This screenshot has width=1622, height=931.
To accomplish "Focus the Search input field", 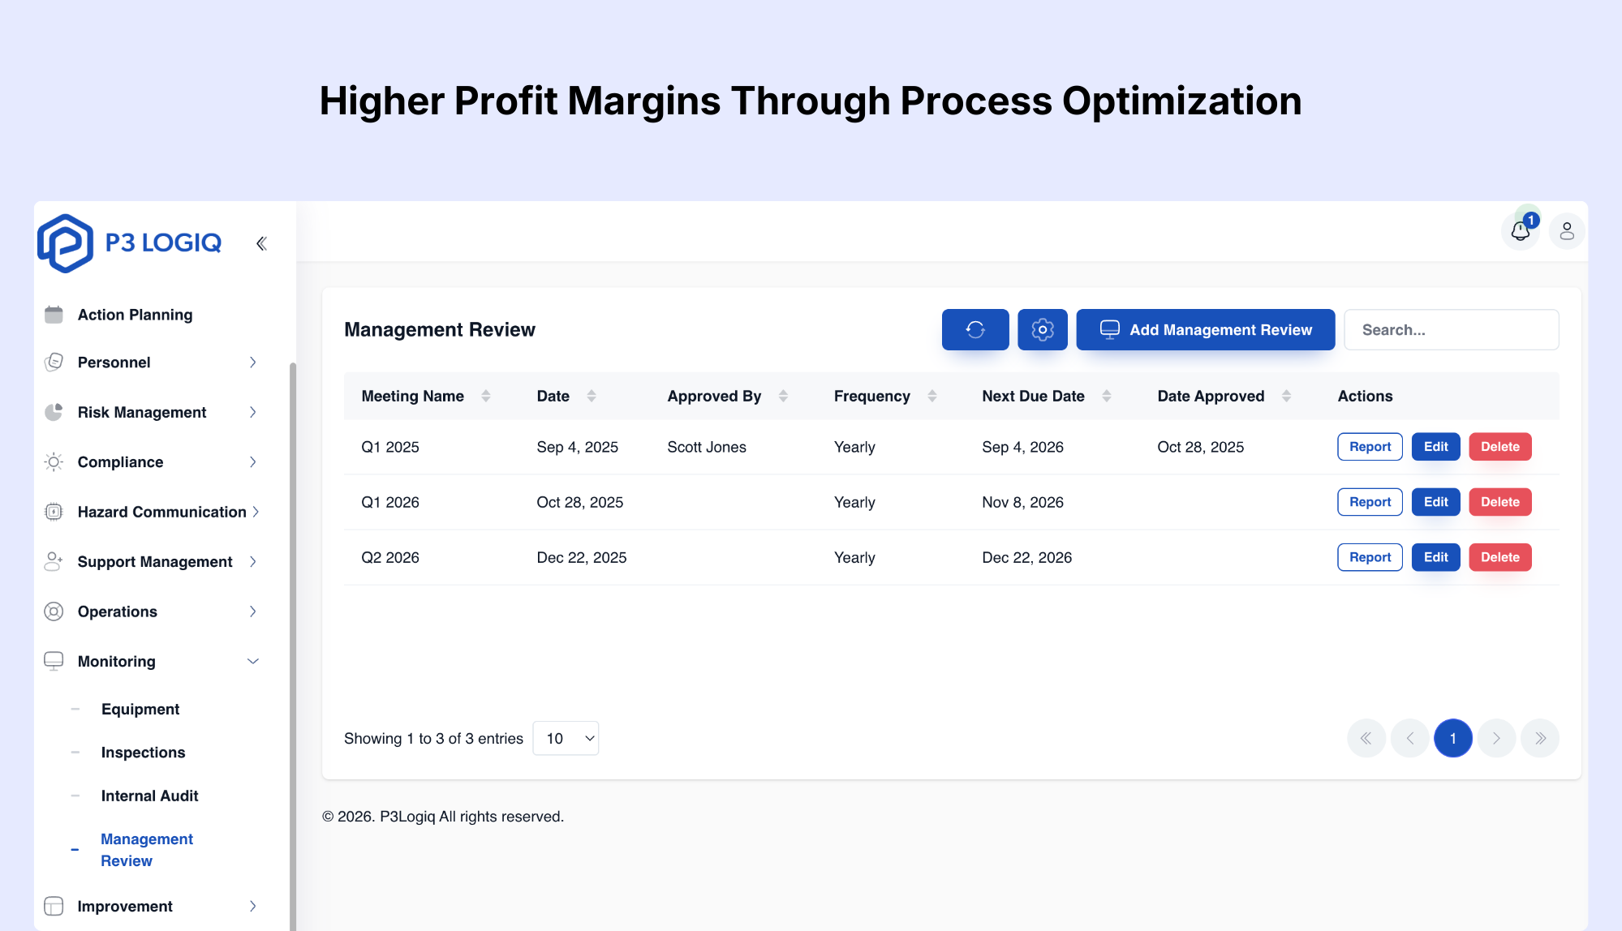I will (x=1451, y=329).
